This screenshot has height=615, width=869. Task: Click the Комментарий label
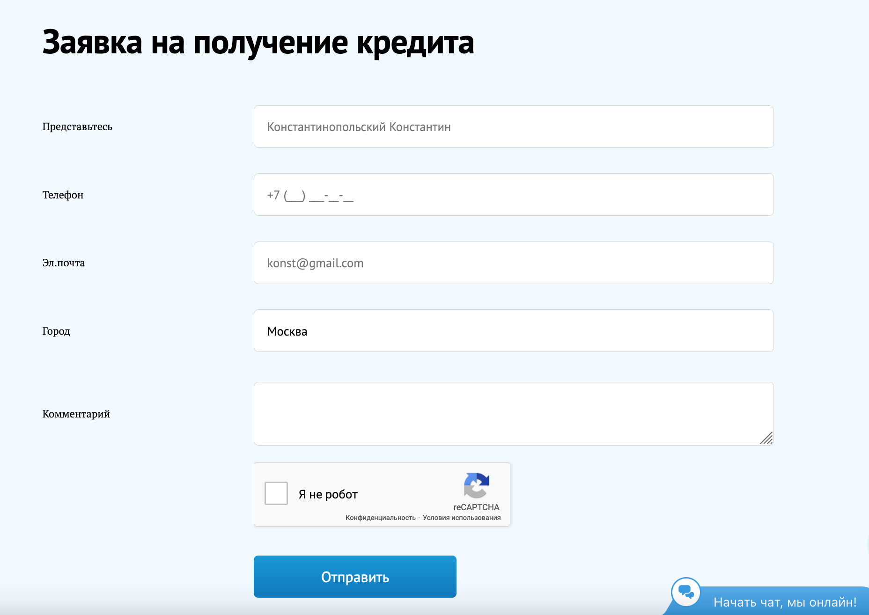pyautogui.click(x=76, y=414)
